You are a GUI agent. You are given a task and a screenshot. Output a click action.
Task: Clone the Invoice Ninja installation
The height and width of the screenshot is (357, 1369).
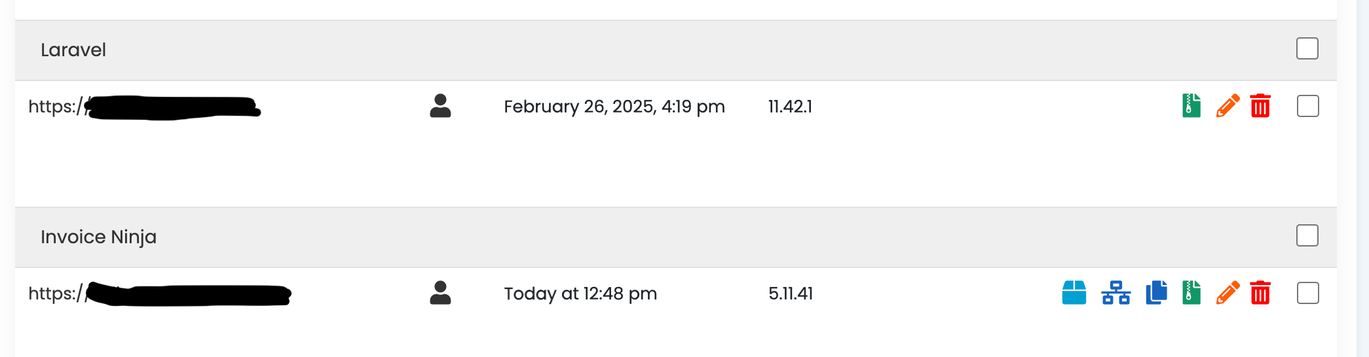(x=1157, y=293)
